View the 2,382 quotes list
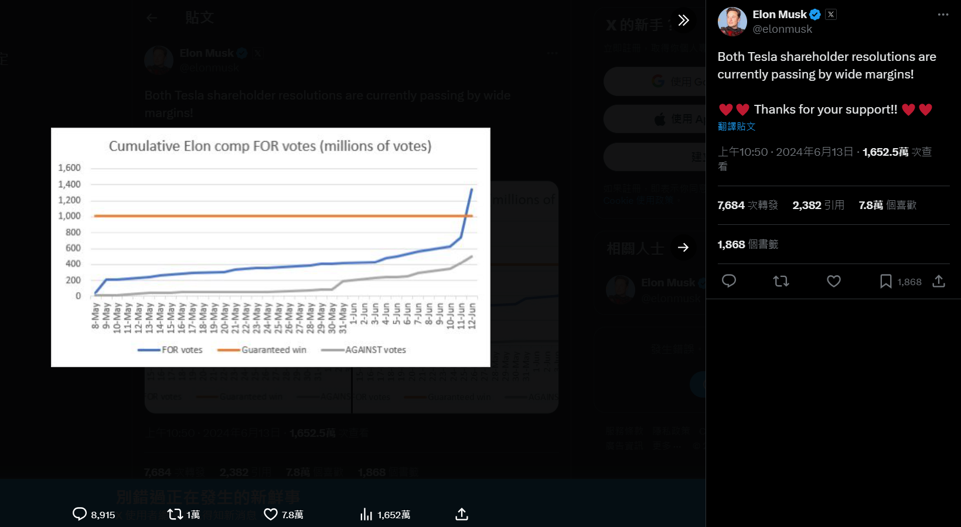961x527 pixels. click(818, 205)
